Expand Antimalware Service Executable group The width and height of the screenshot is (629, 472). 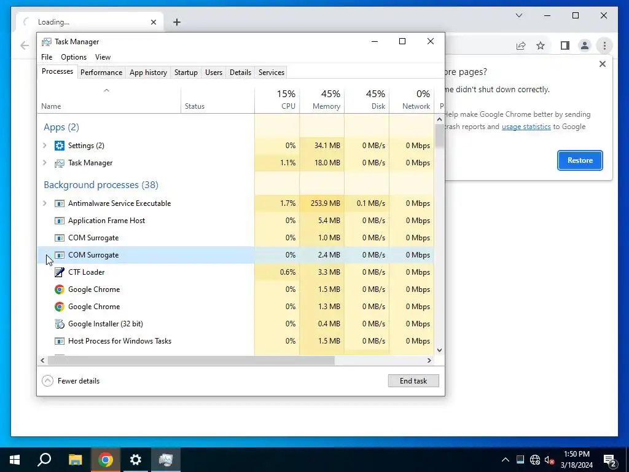(x=45, y=203)
